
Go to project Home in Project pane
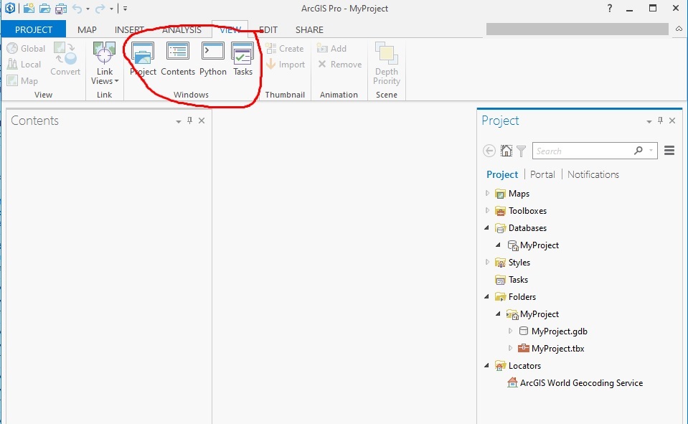(506, 151)
